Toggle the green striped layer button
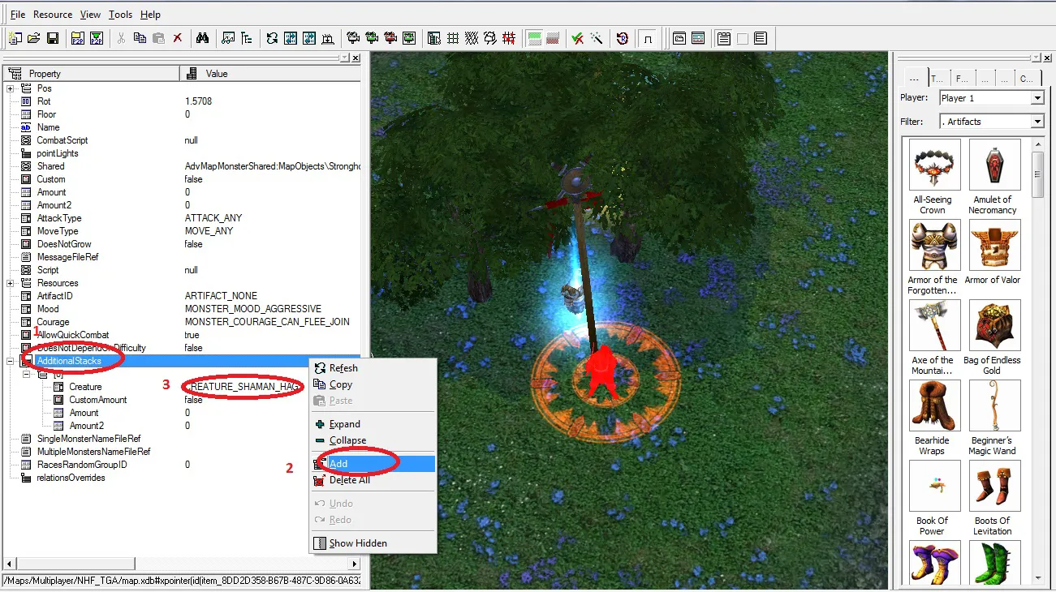The width and height of the screenshot is (1056, 592). pos(534,38)
